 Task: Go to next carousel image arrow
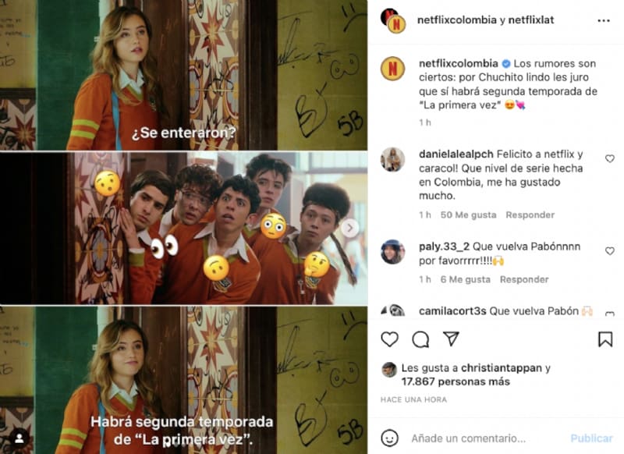349,228
